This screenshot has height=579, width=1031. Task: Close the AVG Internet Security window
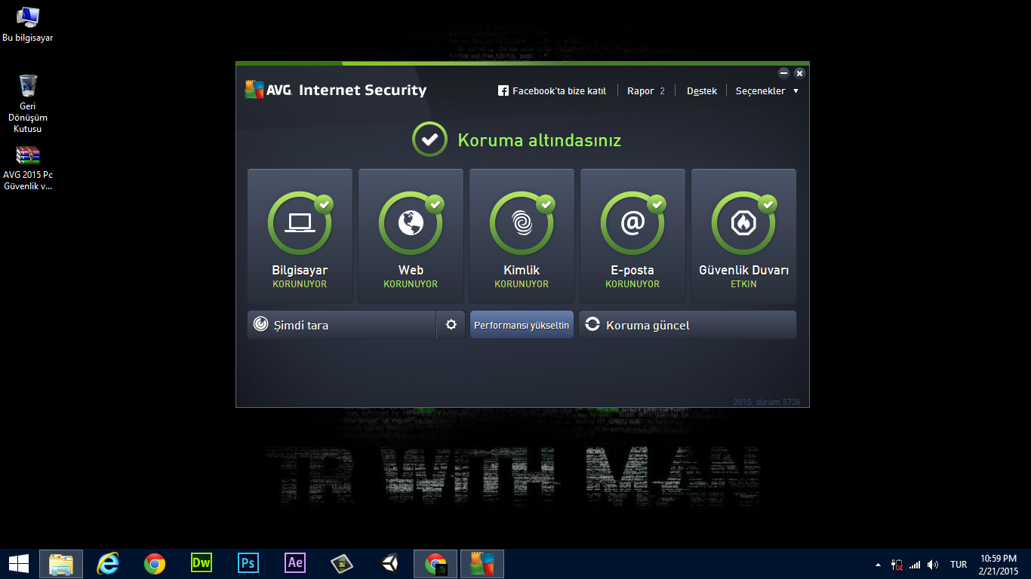pos(799,73)
